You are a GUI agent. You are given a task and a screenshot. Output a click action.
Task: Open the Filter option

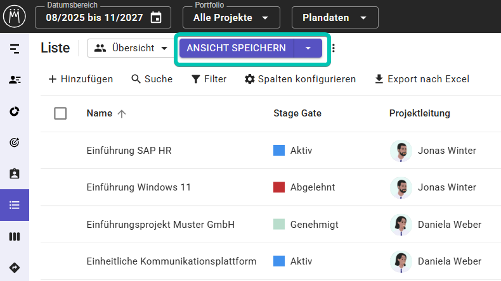pyautogui.click(x=209, y=79)
